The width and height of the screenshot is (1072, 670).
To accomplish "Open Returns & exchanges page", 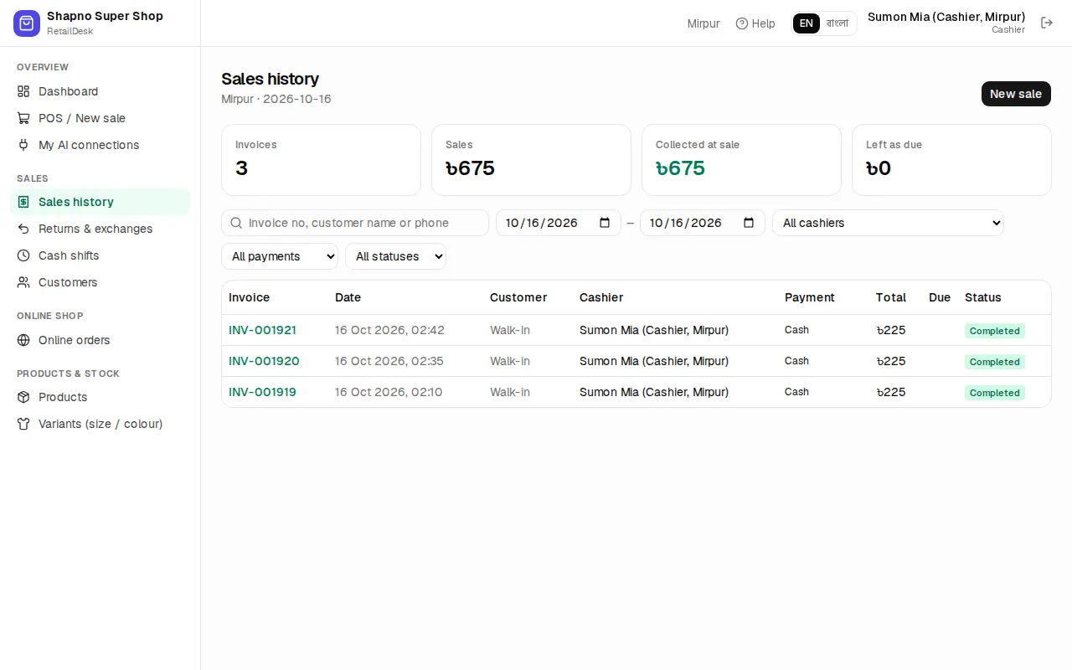I will click(x=100, y=229).
